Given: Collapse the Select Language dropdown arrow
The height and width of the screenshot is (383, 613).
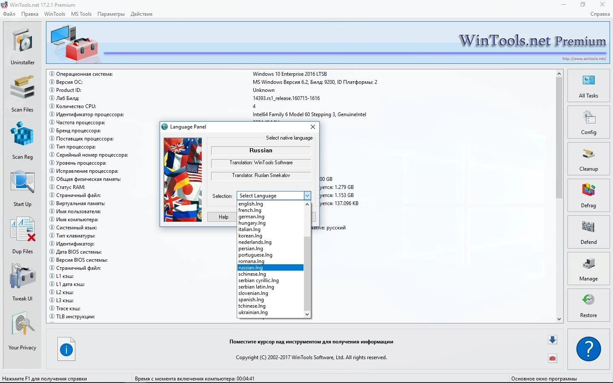Looking at the screenshot, I should pos(307,196).
